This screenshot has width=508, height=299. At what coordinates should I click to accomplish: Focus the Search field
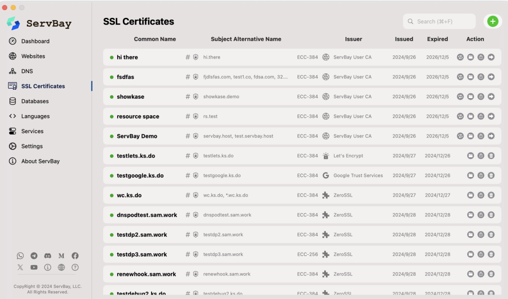pyautogui.click(x=439, y=21)
